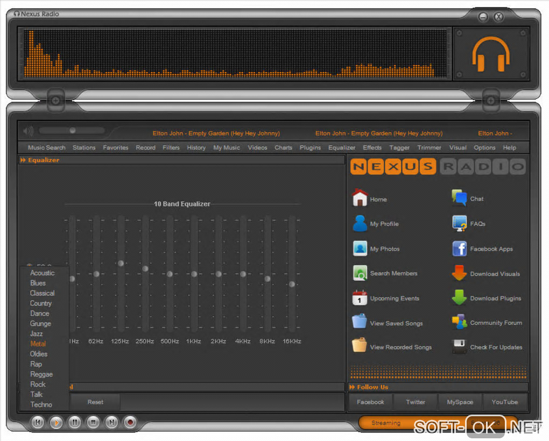This screenshot has width=549, height=441.
Task: Open the Community Forum icon
Action: 459,322
